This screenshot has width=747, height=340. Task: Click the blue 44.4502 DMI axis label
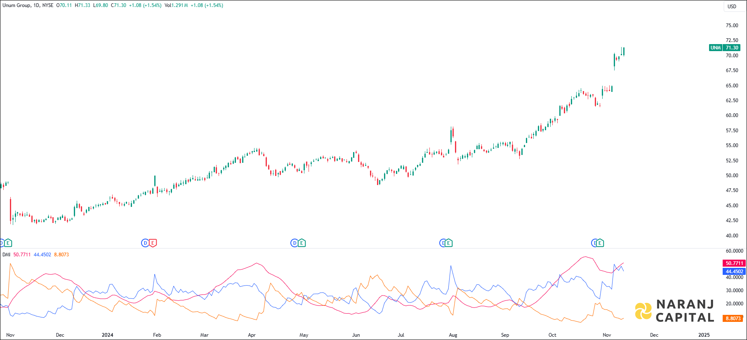[x=734, y=272]
